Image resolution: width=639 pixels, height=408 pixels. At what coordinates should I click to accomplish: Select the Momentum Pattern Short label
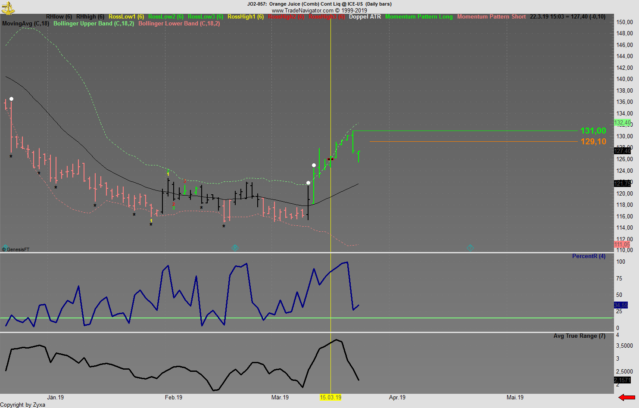pyautogui.click(x=492, y=17)
